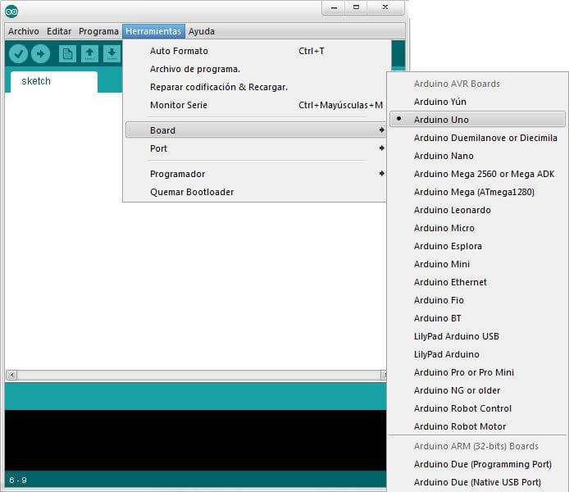The image size is (569, 492).
Task: Select the Arduino Uno radio entry
Action: 477,120
